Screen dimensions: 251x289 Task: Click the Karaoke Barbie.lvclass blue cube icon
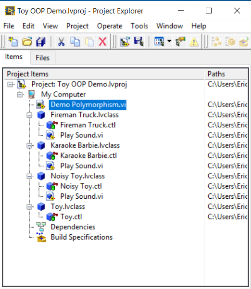(41, 145)
